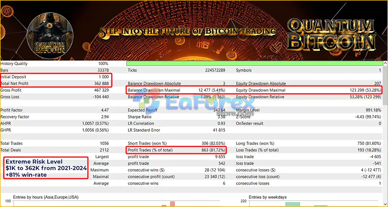The image size is (388, 207).
Task: Click the Profit Trades (% of total) row
Action: (x=177, y=150)
